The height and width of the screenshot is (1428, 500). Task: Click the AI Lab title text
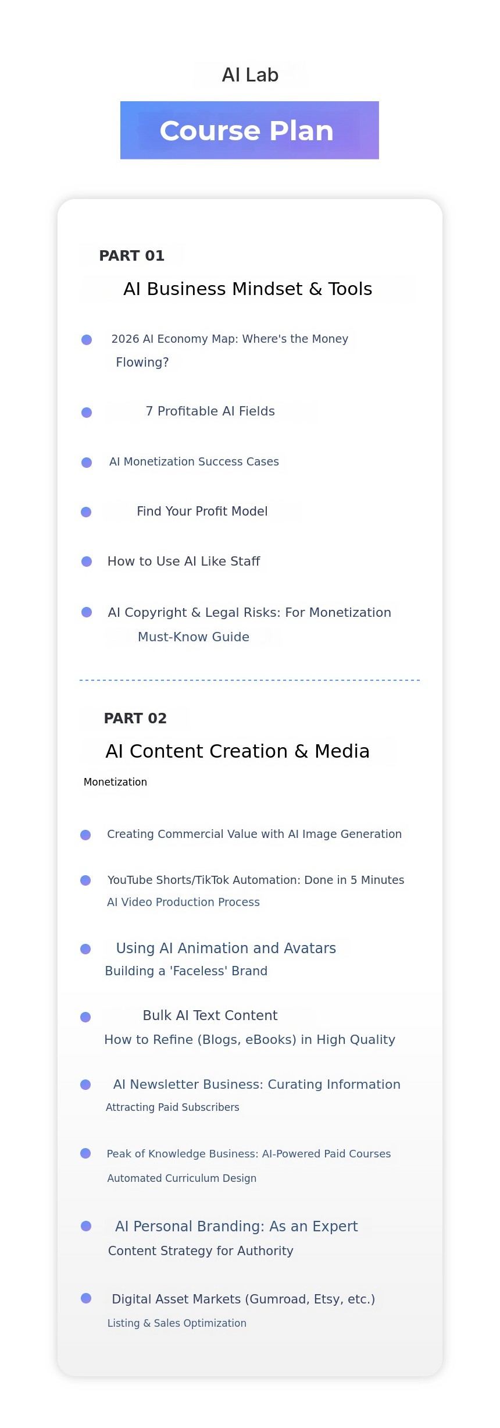click(250, 75)
